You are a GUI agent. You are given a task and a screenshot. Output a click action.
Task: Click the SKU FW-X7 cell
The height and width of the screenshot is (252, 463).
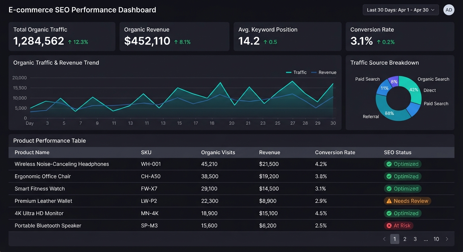(149, 189)
